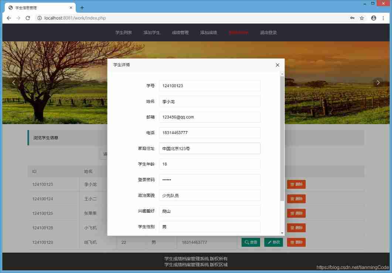Click 查看 button for student 124100129

(250, 242)
